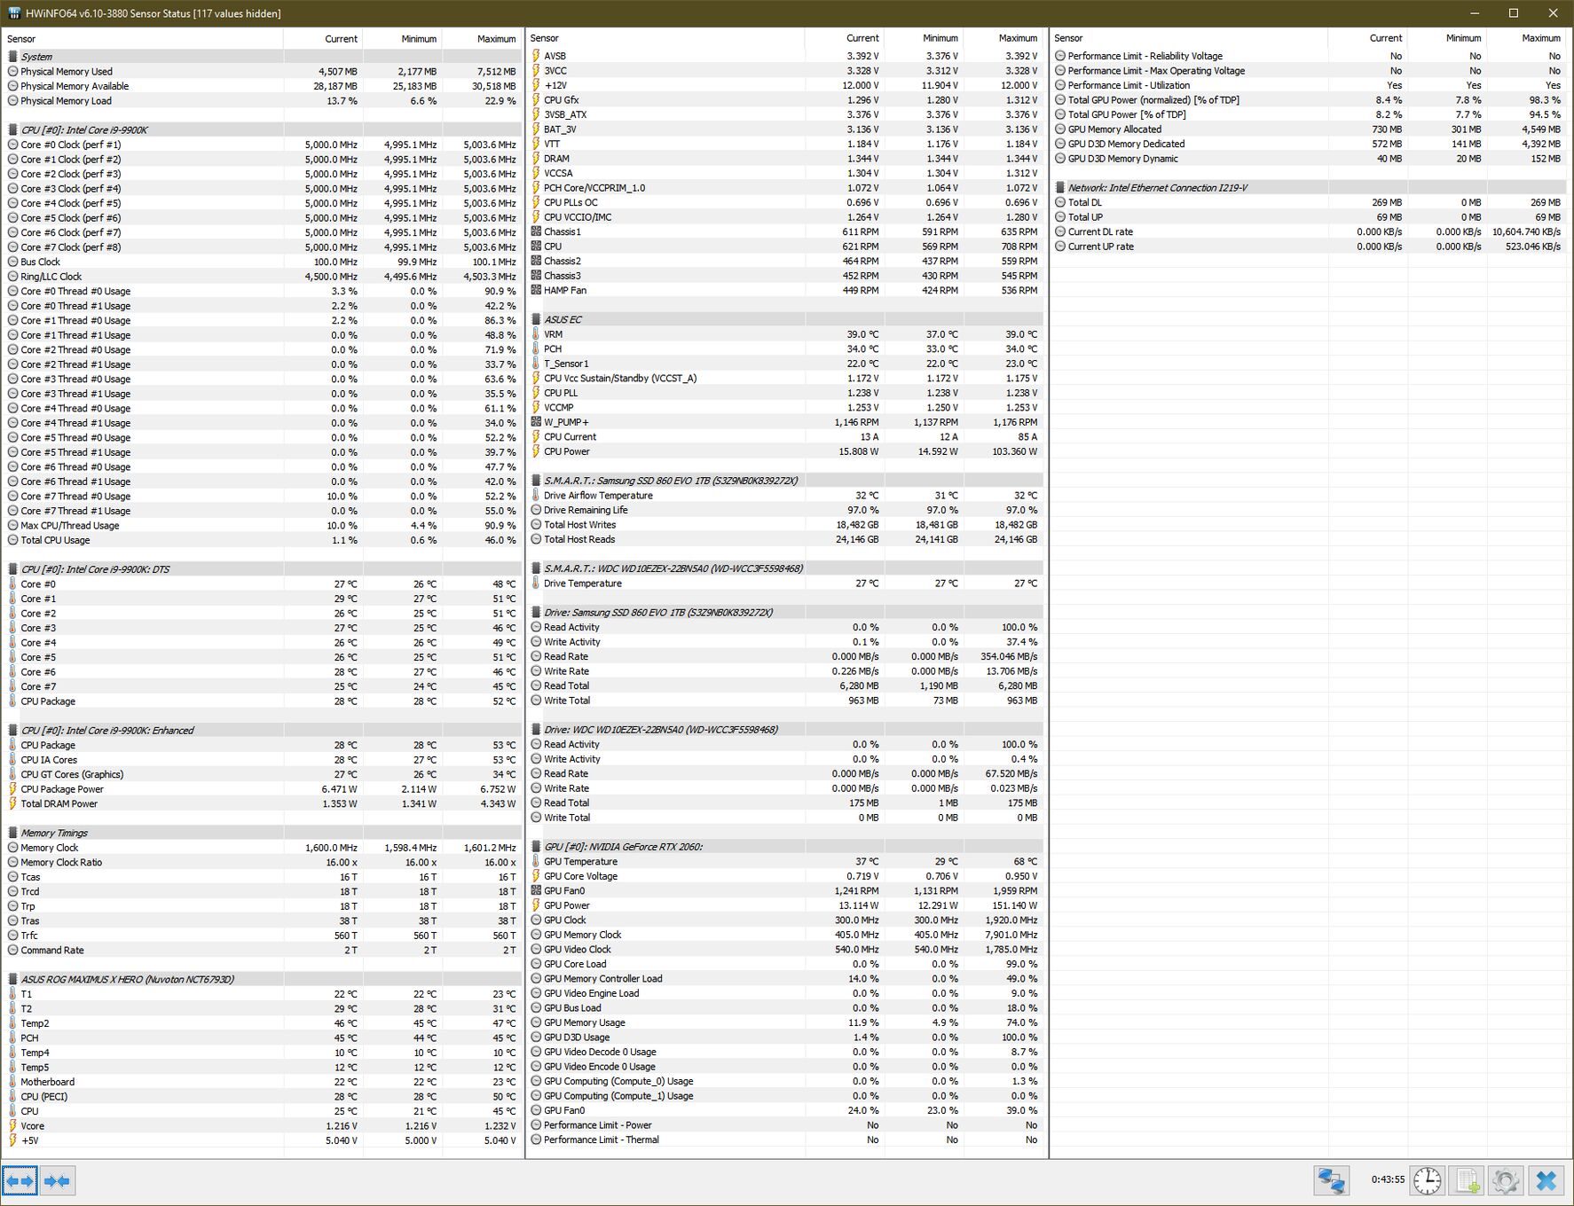Select Total GPU Power [% of TDP] row

point(1310,114)
